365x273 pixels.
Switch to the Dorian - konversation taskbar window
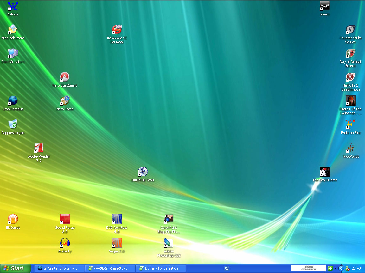[x=161, y=268]
